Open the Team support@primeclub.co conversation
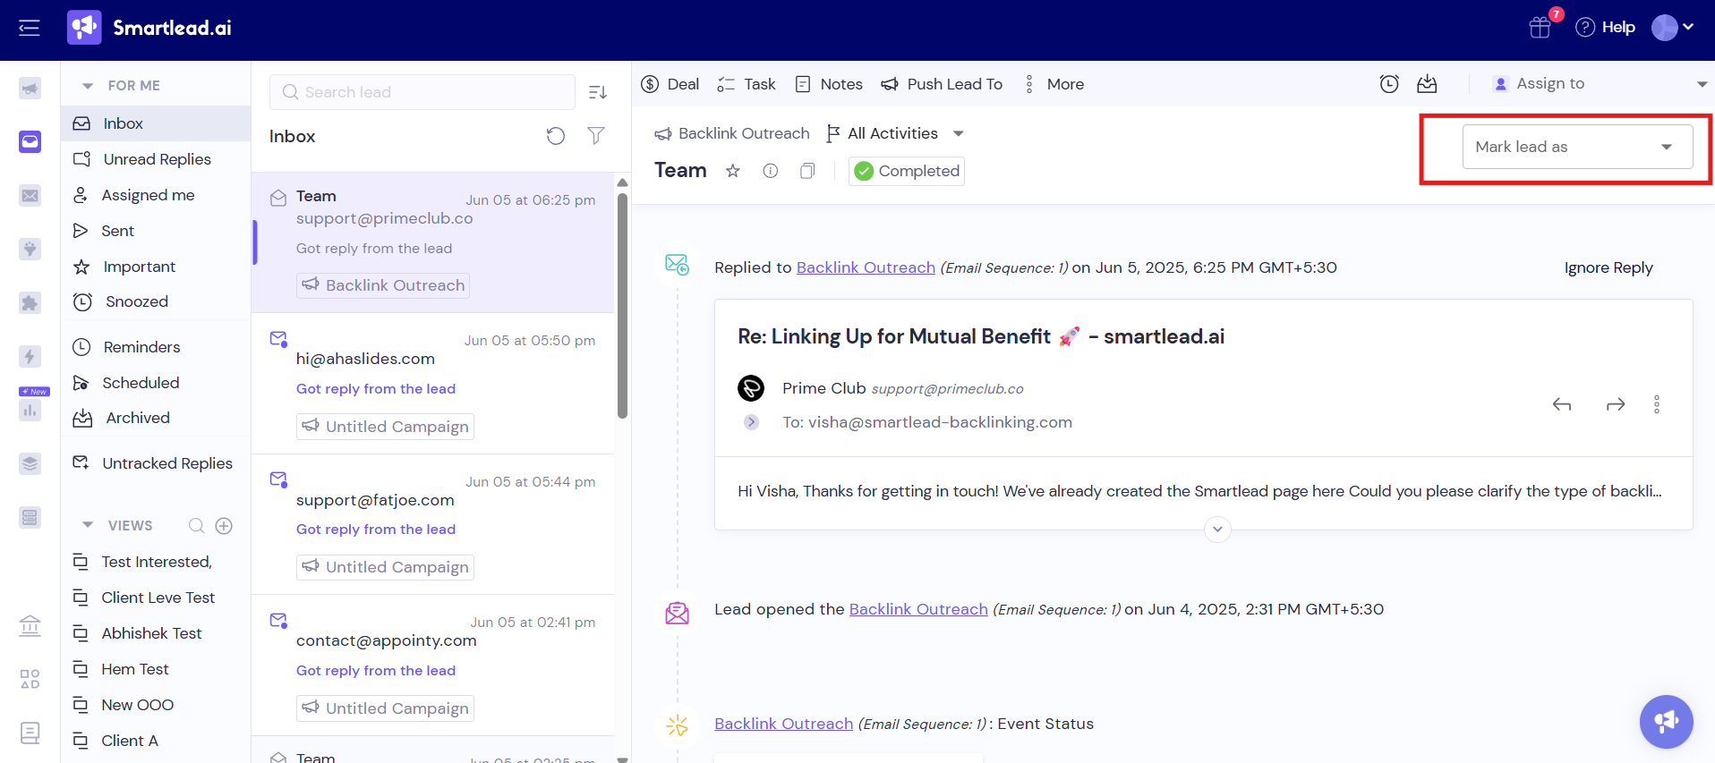Screen dimensions: 1715x763 (433, 242)
